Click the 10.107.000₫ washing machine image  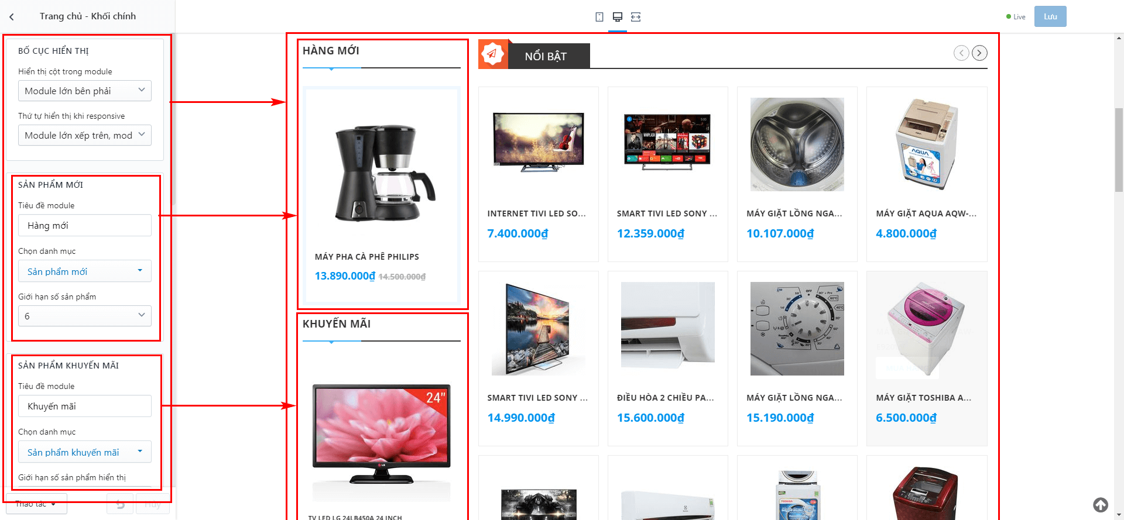[797, 144]
